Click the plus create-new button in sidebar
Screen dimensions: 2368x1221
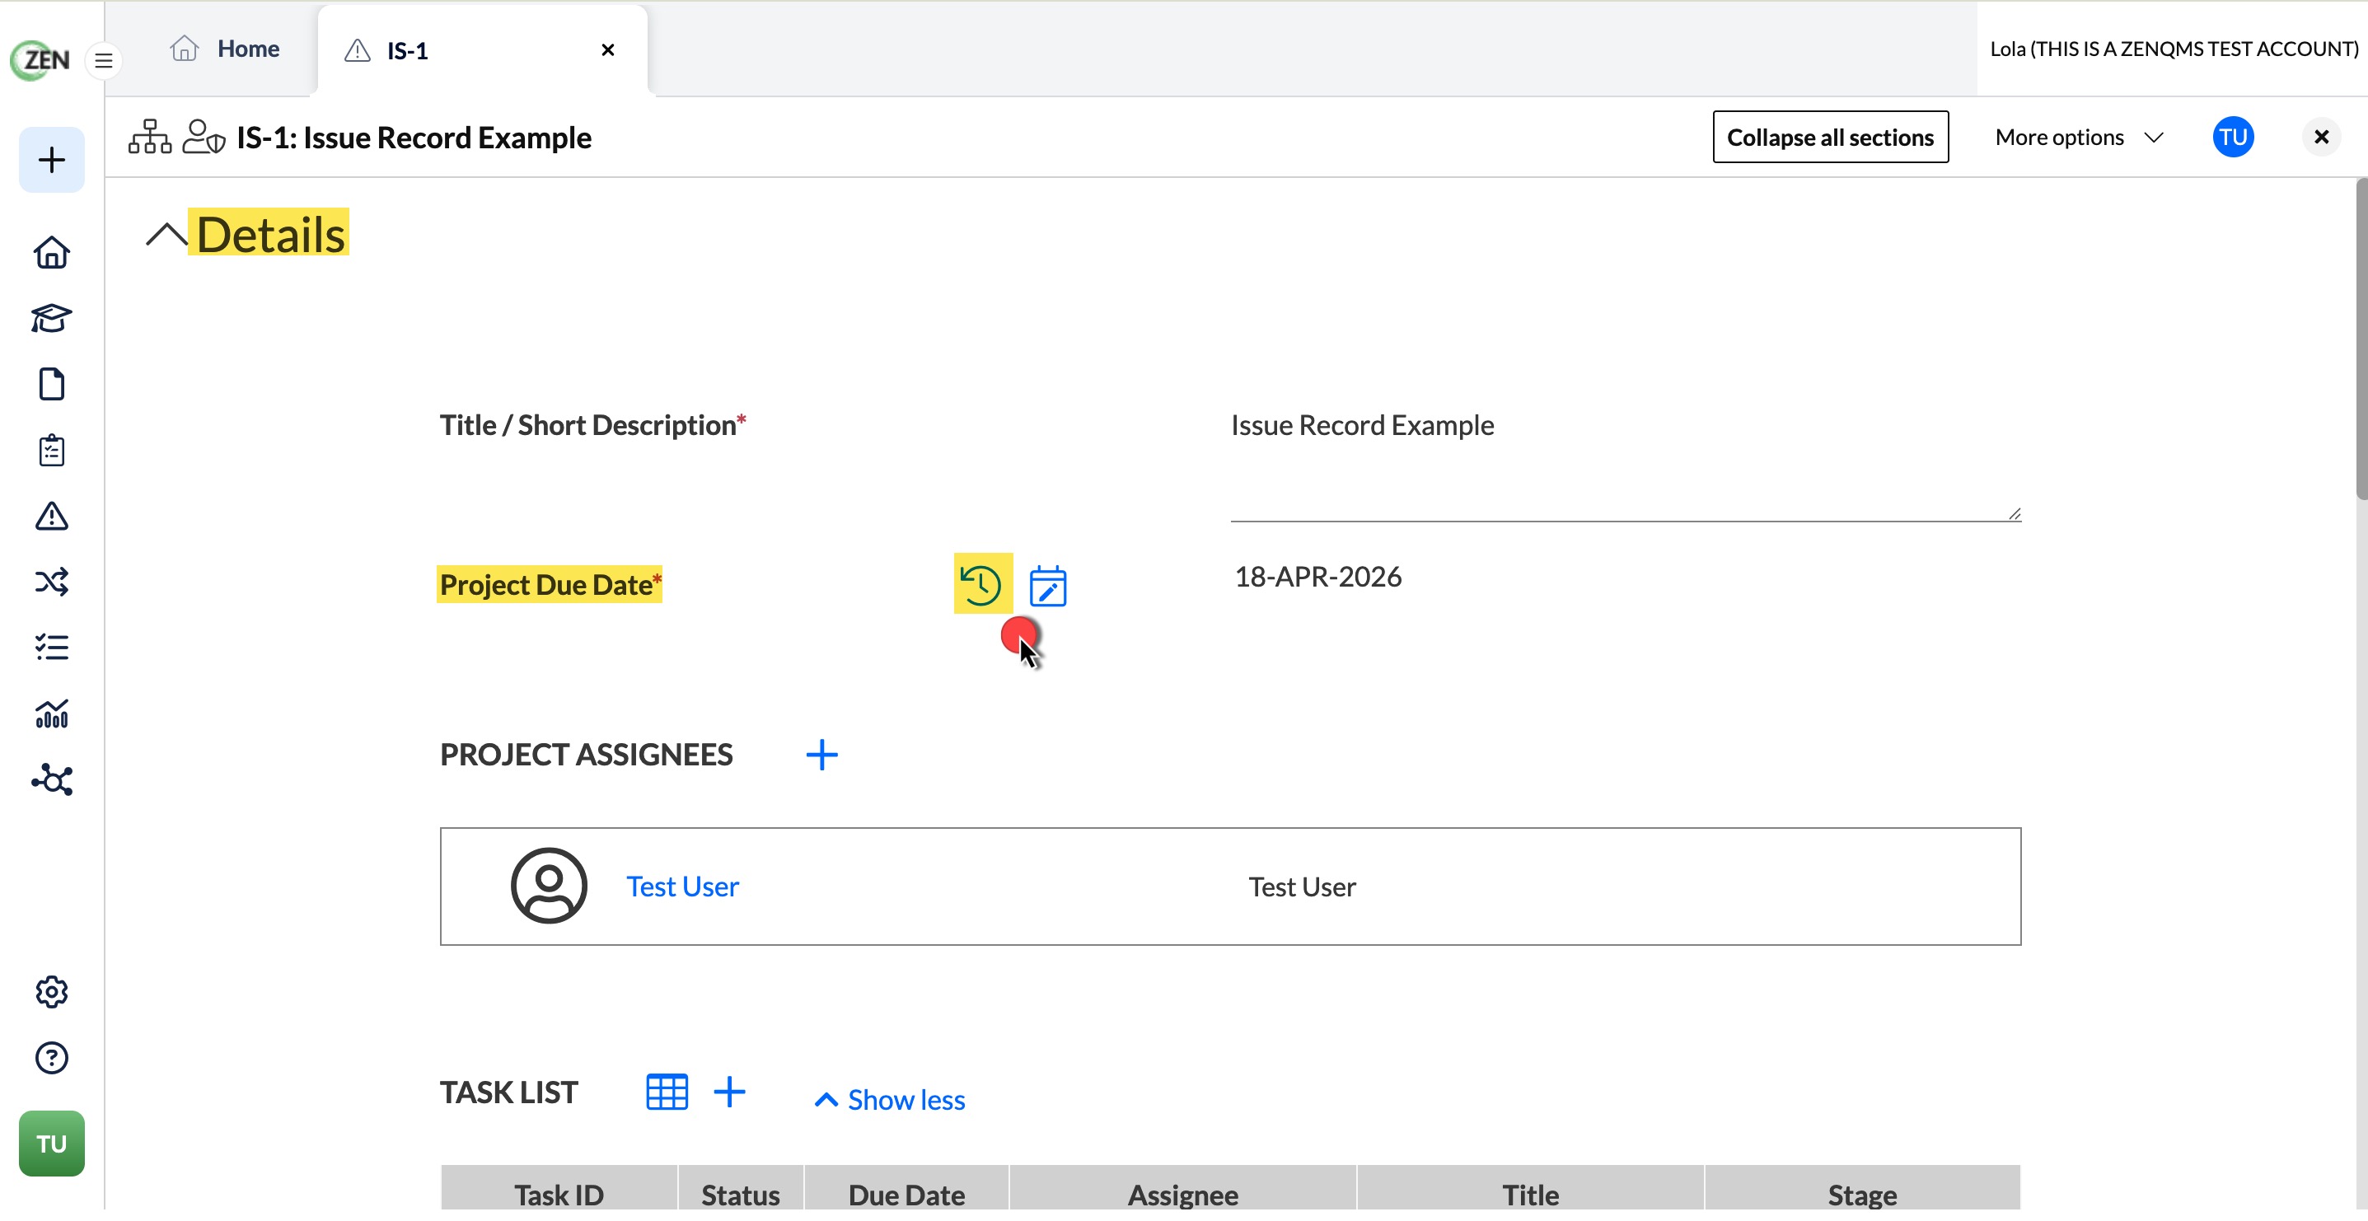point(51,160)
